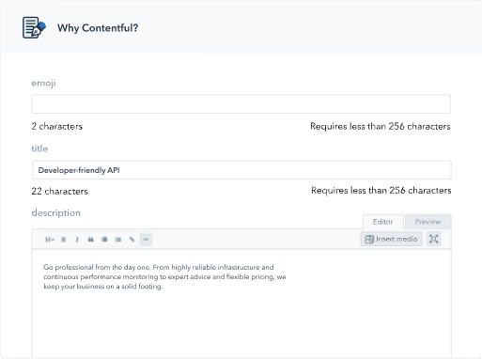The width and height of the screenshot is (482, 359).
Task: Click the Insert media button
Action: pyautogui.click(x=392, y=239)
